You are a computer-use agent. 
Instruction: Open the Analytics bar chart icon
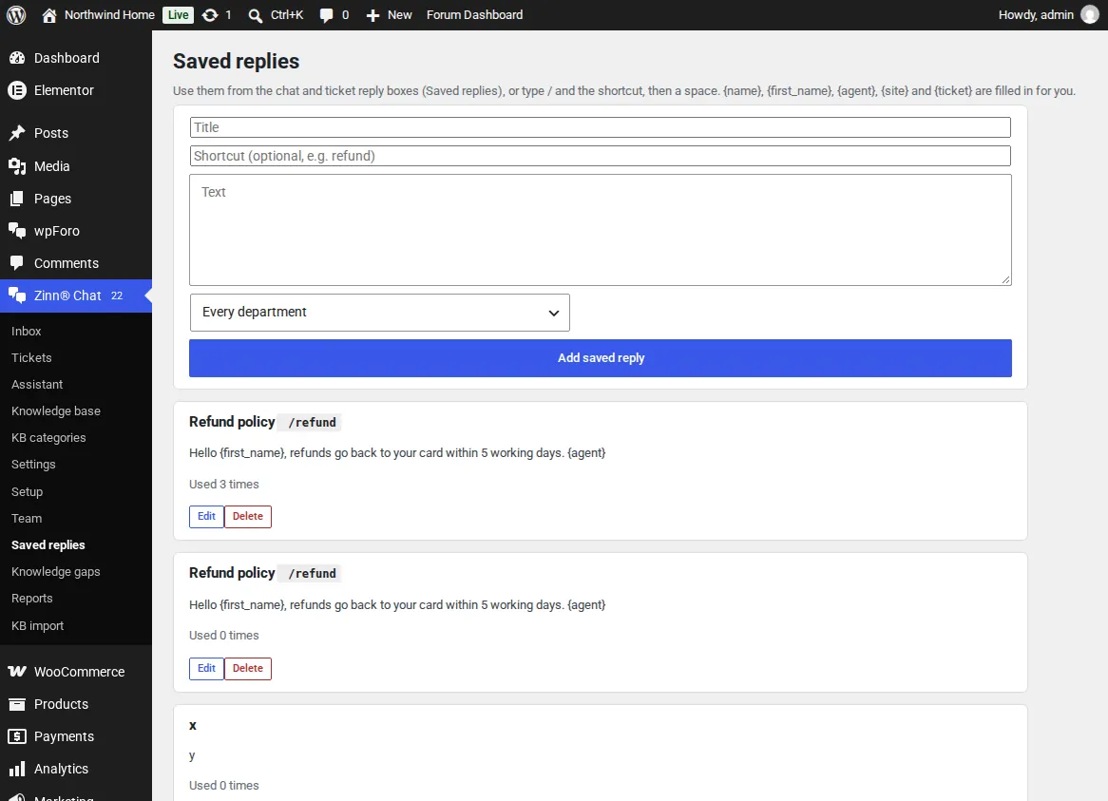17,769
